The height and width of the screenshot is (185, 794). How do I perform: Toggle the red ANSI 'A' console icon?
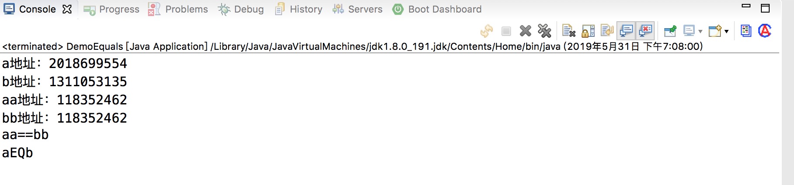click(764, 31)
